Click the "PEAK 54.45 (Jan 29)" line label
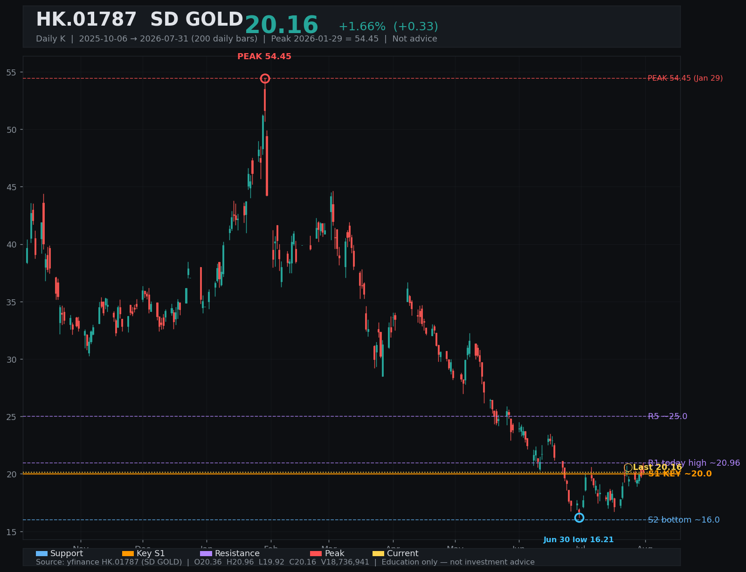746x572 pixels. click(x=685, y=78)
